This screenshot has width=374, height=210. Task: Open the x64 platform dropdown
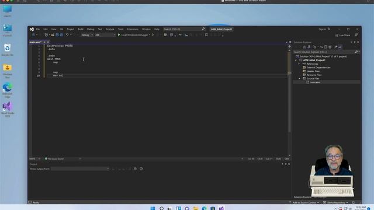(x=105, y=35)
